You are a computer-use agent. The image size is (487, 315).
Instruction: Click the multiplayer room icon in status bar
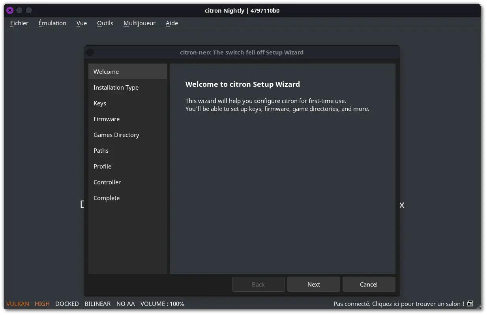pyautogui.click(x=470, y=304)
